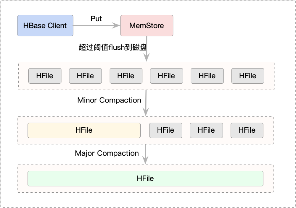Select the pink MemStore box
The width and height of the screenshot is (296, 208).
click(x=147, y=26)
